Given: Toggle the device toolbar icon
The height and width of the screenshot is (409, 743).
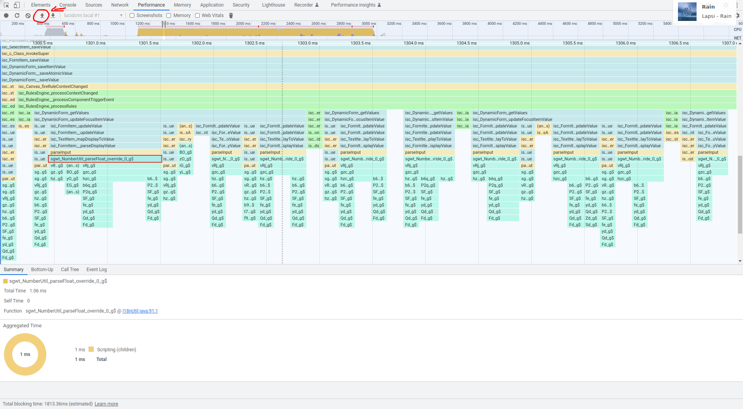Looking at the screenshot, I should [x=17, y=5].
